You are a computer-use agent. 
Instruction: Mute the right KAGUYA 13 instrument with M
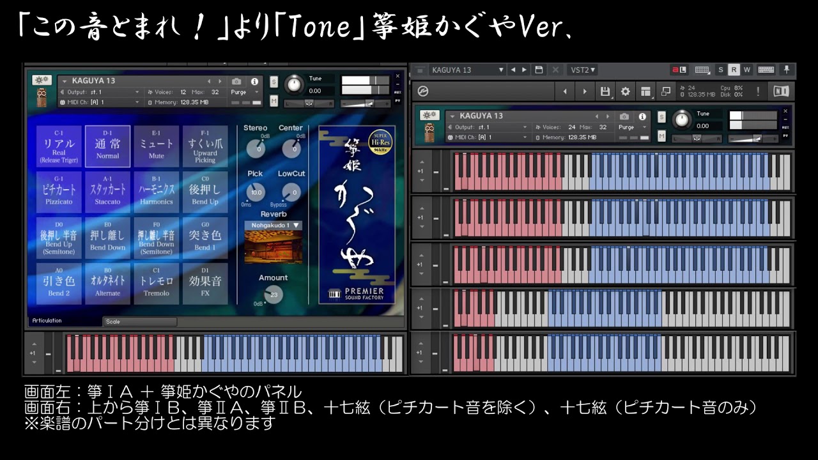[661, 135]
